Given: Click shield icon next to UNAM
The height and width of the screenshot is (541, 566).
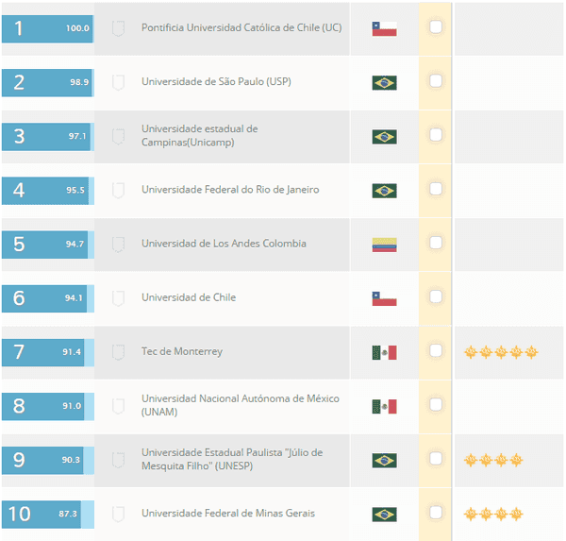Looking at the screenshot, I should pos(119,406).
